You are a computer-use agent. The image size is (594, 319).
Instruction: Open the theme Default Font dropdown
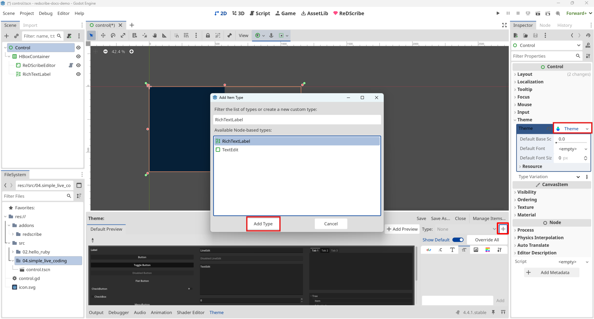coord(573,149)
